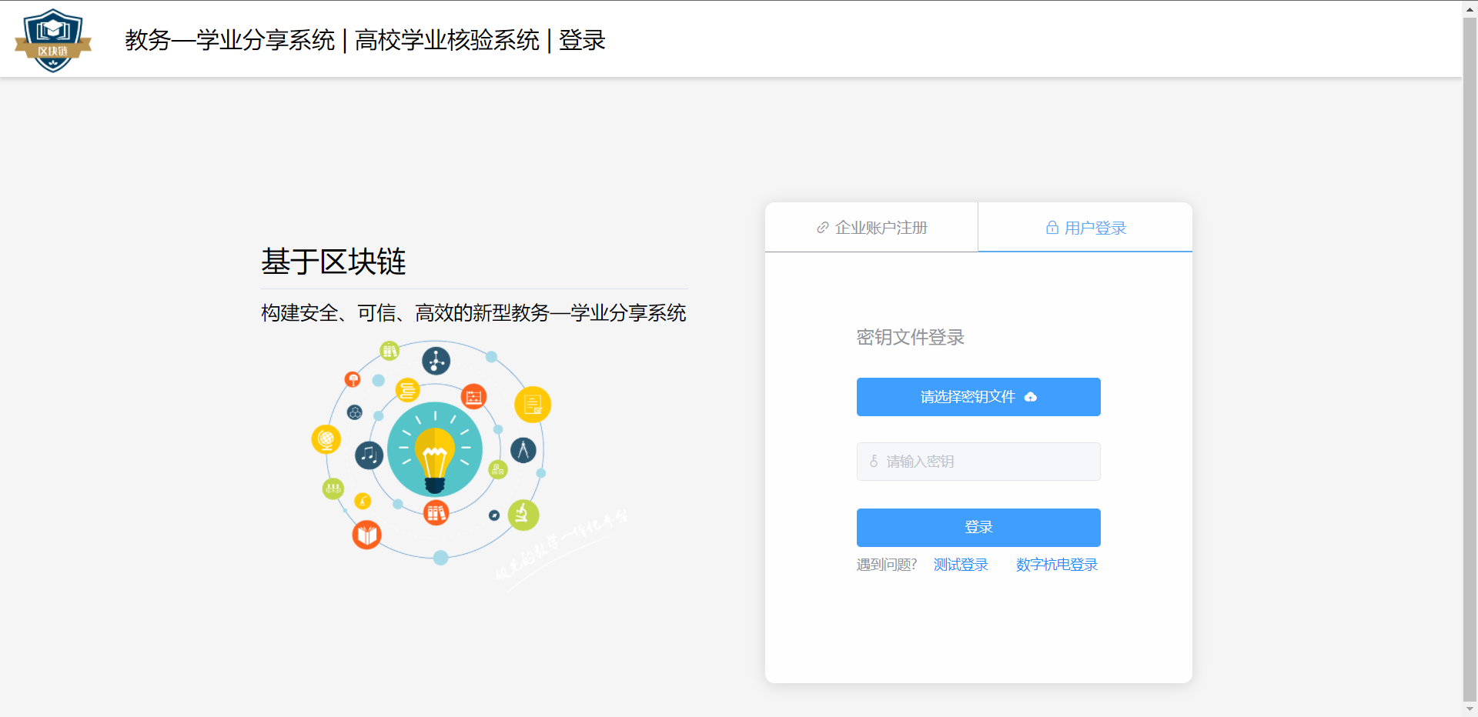Click the cloud upload icon on key file button
1478x717 pixels.
[1031, 397]
